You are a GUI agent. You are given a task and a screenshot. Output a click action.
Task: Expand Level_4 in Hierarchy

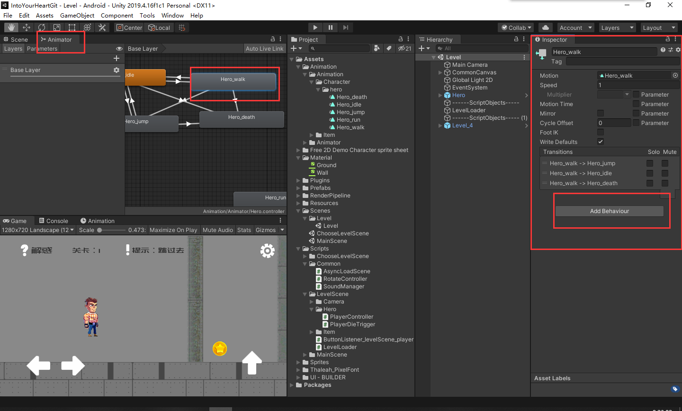(x=440, y=125)
